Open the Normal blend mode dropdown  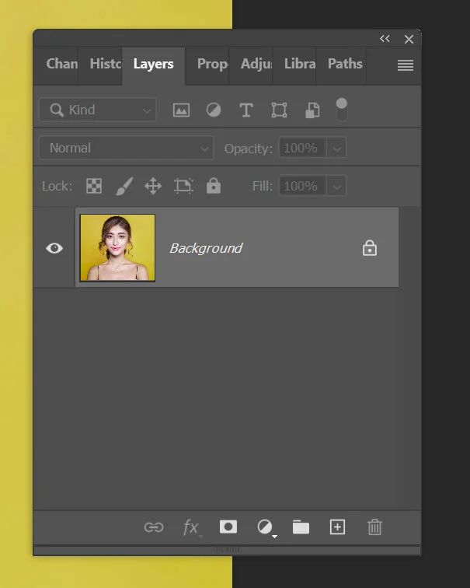point(126,148)
